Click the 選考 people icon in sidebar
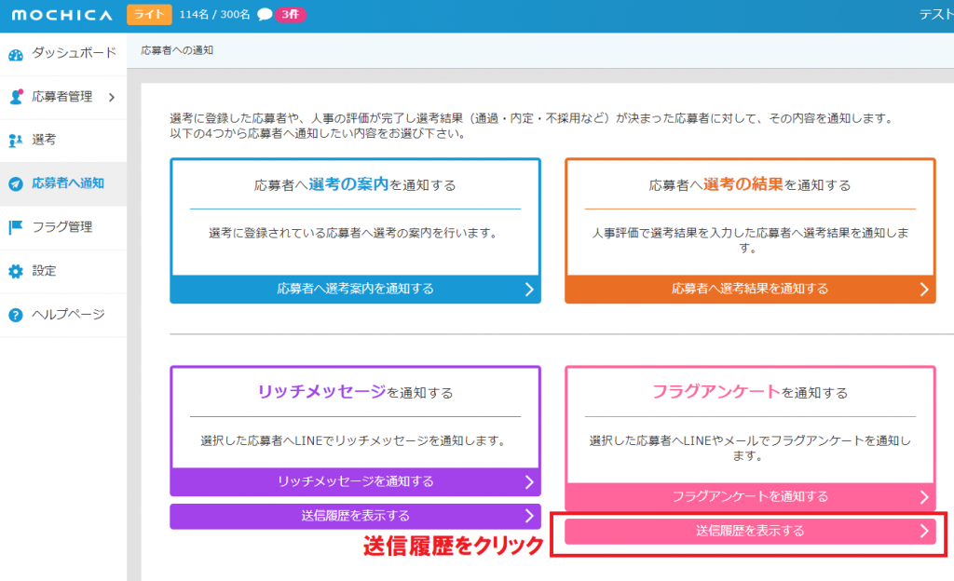954x581 pixels. click(x=16, y=141)
